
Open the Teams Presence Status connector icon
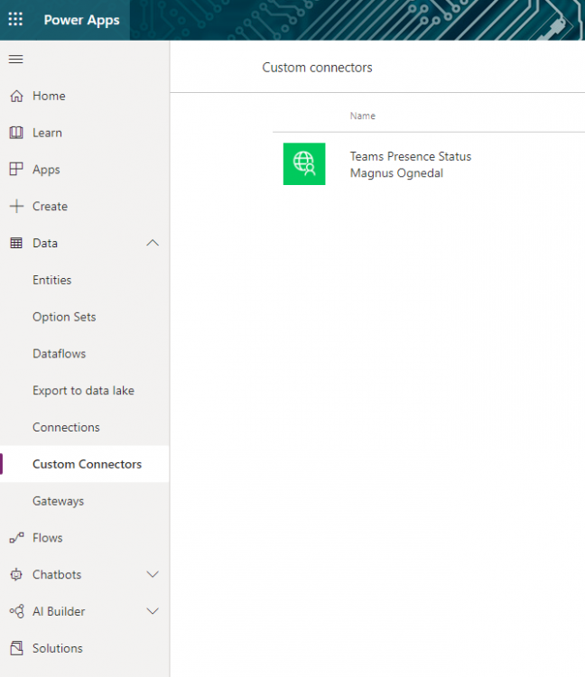[x=304, y=163]
